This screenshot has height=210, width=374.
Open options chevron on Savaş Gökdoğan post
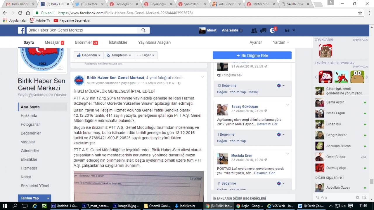pos(288,105)
